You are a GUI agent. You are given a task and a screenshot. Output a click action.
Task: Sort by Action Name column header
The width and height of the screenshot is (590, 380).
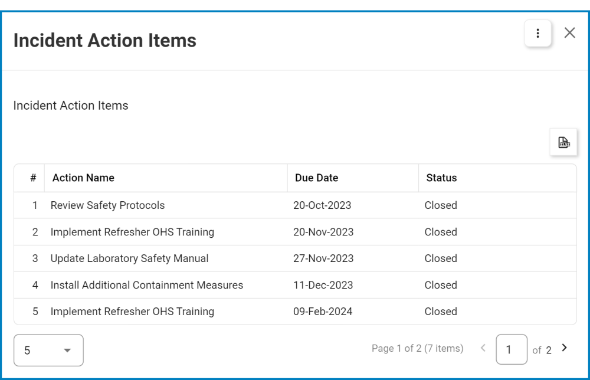pyautogui.click(x=83, y=178)
